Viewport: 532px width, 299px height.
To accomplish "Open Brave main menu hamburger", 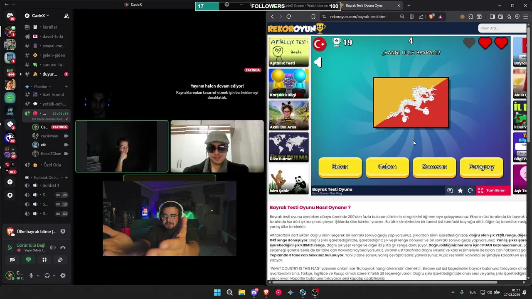I will click(x=526, y=17).
